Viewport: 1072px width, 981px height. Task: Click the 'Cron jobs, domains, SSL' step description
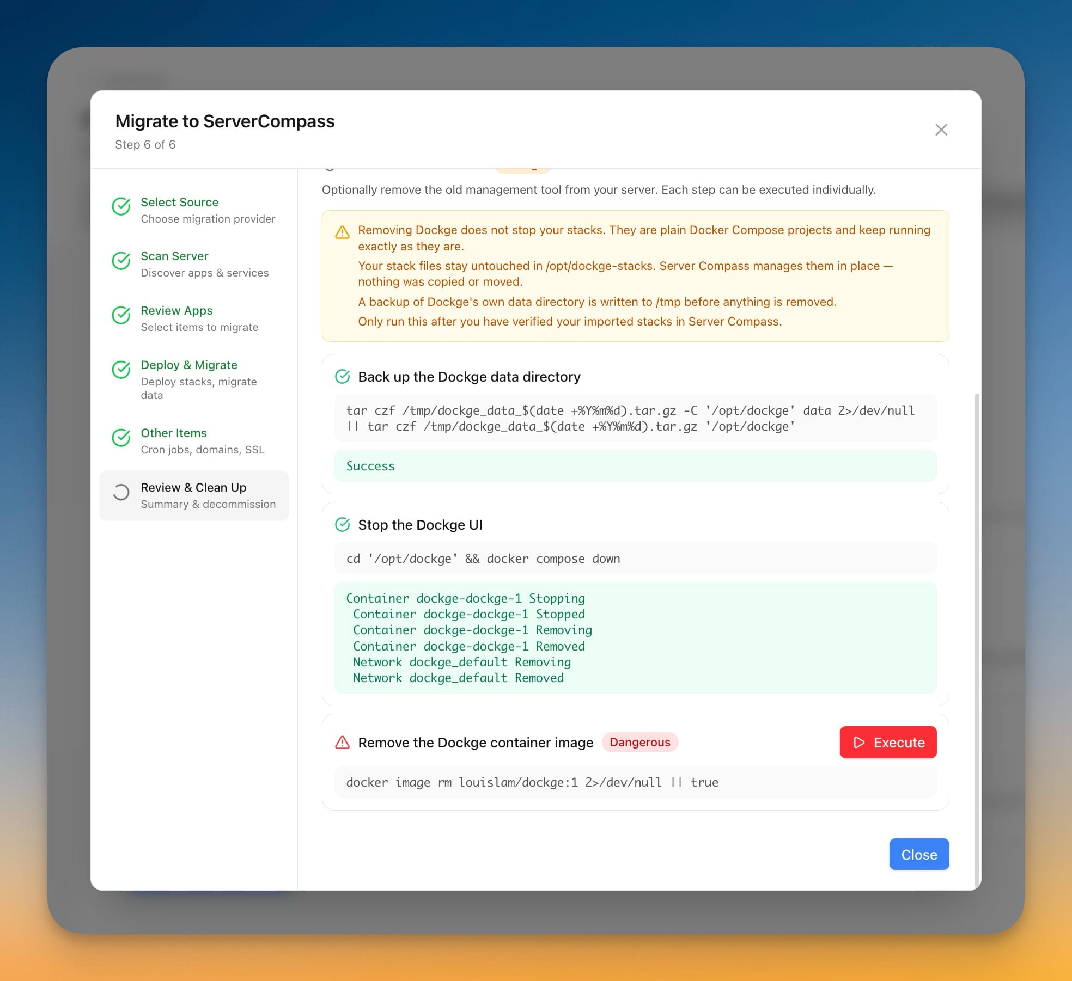(x=203, y=450)
